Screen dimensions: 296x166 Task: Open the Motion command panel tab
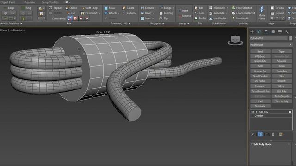click(273, 32)
